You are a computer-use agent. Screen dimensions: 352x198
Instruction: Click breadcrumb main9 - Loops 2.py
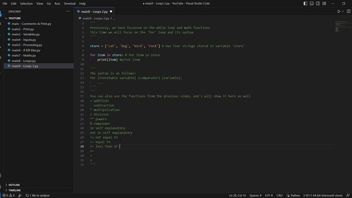[x=96, y=18]
